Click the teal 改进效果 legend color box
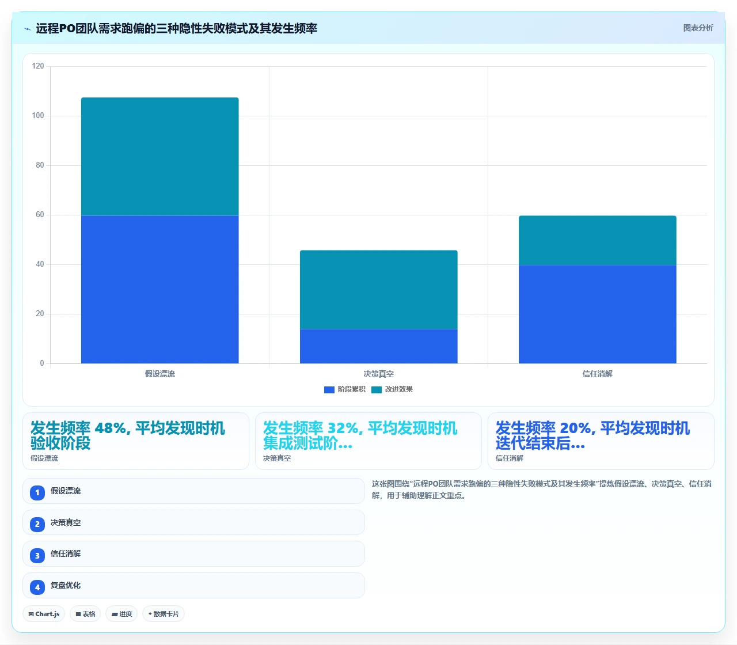The image size is (737, 645). pyautogui.click(x=377, y=390)
